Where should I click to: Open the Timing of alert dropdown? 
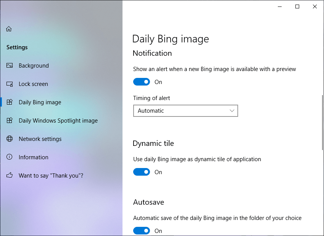pyautogui.click(x=185, y=111)
